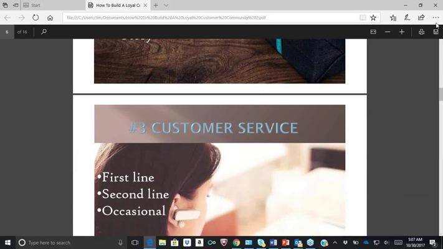
Task: Click the Fit to width icon
Action: (373, 32)
